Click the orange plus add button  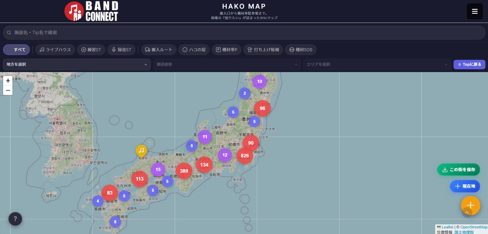pos(470,205)
